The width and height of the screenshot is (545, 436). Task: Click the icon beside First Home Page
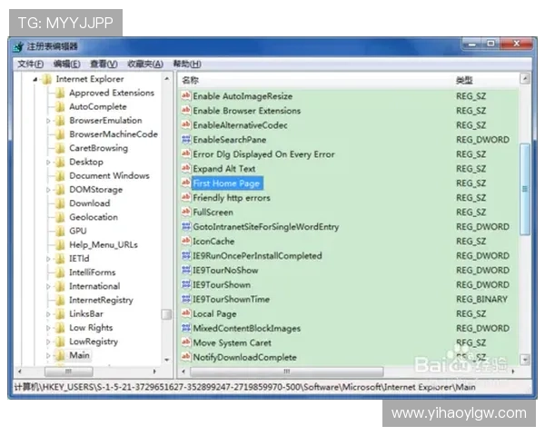(186, 183)
